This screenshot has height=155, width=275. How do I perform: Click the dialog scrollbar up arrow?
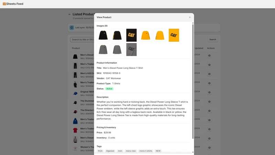pyautogui.click(x=193, y=23)
